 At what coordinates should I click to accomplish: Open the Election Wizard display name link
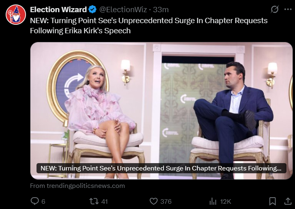pyautogui.click(x=58, y=9)
